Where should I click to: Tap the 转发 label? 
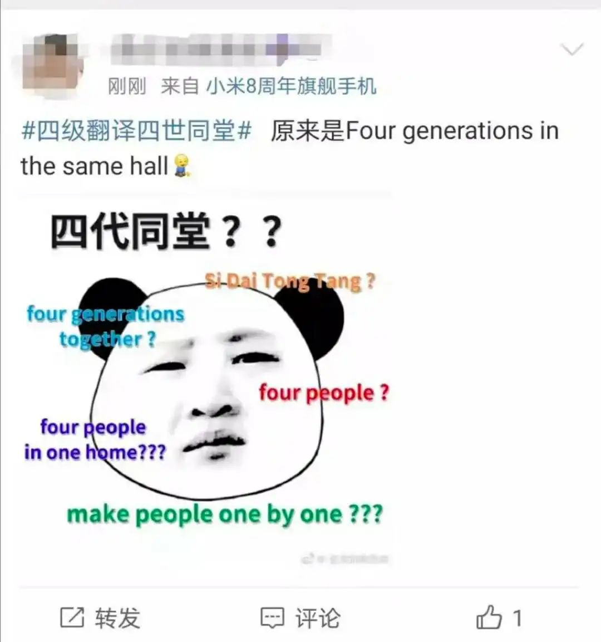(117, 618)
